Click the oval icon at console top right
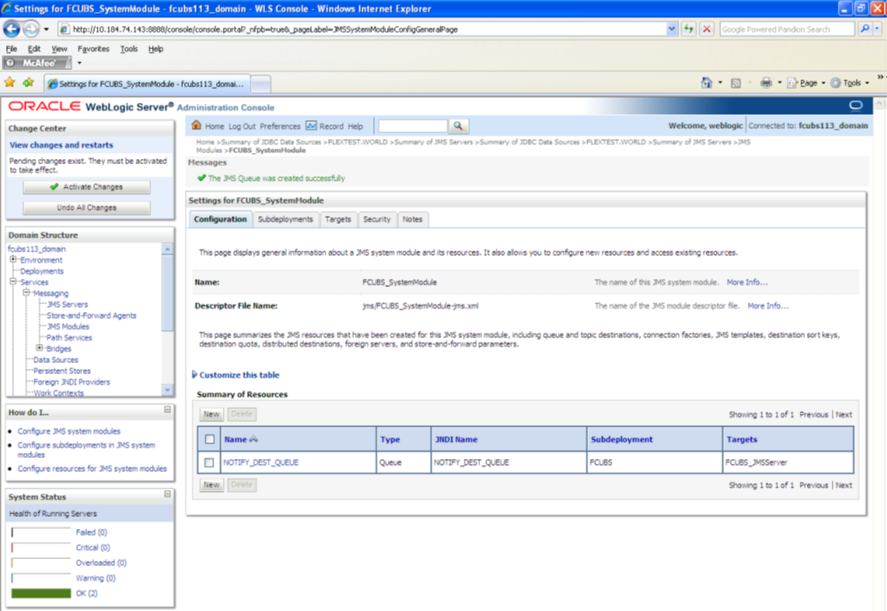 (x=856, y=105)
